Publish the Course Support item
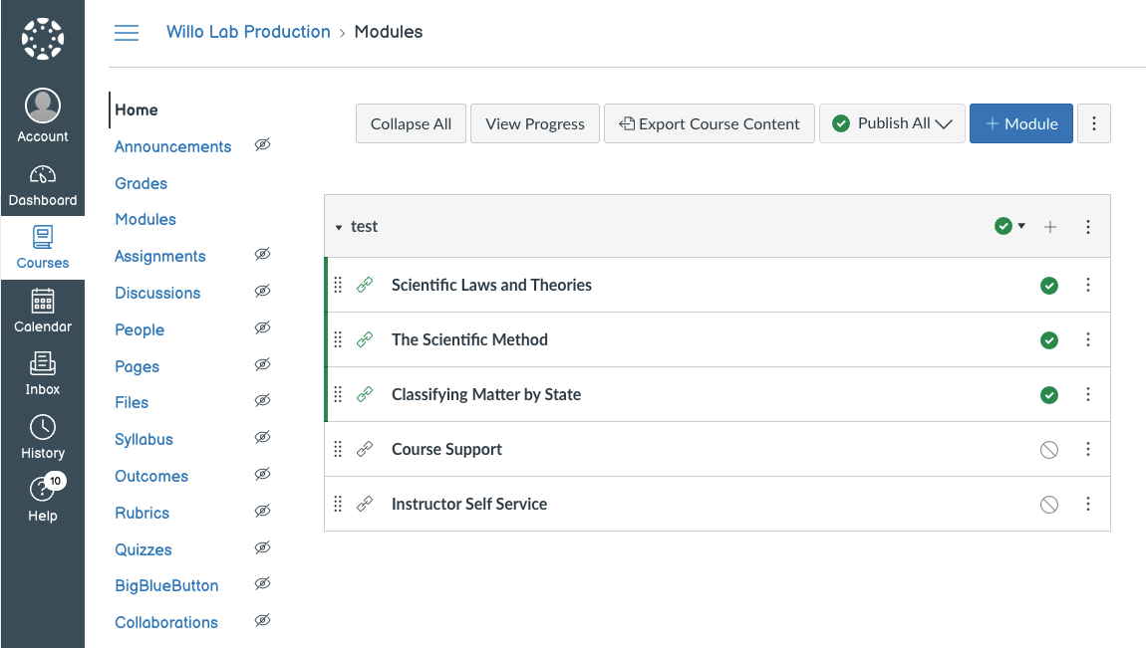The width and height of the screenshot is (1146, 648). click(x=1048, y=450)
